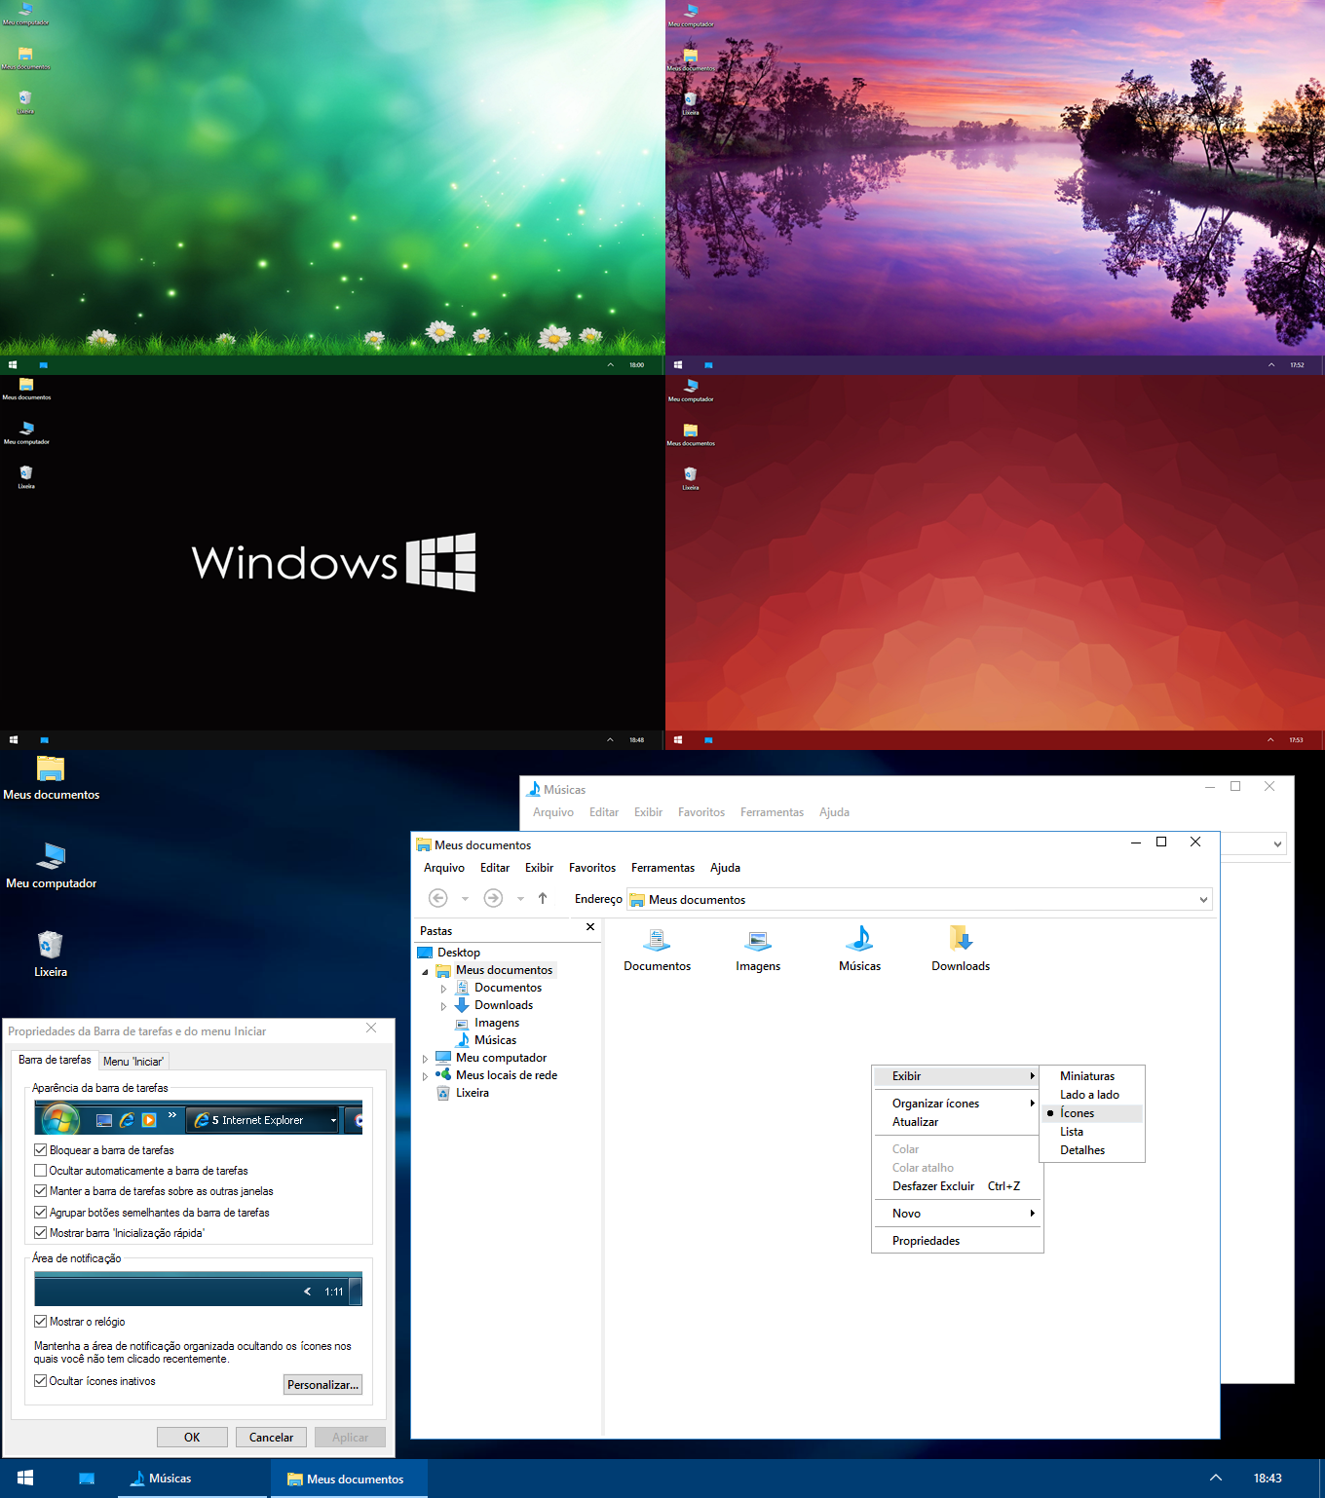
Task: Toggle Ocultar ícones inativos checkbox
Action: [x=41, y=1381]
